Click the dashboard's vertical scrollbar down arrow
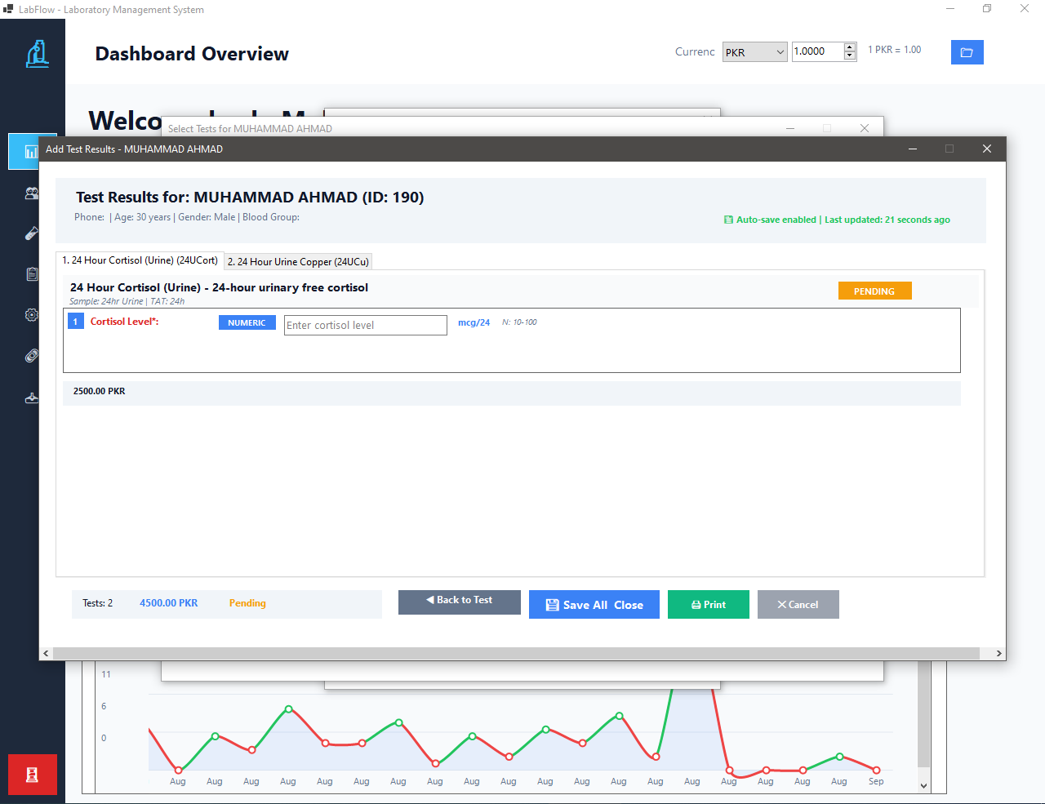The width and height of the screenshot is (1045, 804). (x=924, y=786)
